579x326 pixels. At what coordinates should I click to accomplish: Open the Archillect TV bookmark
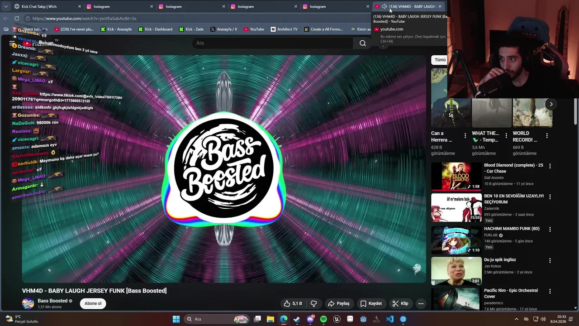pos(284,29)
